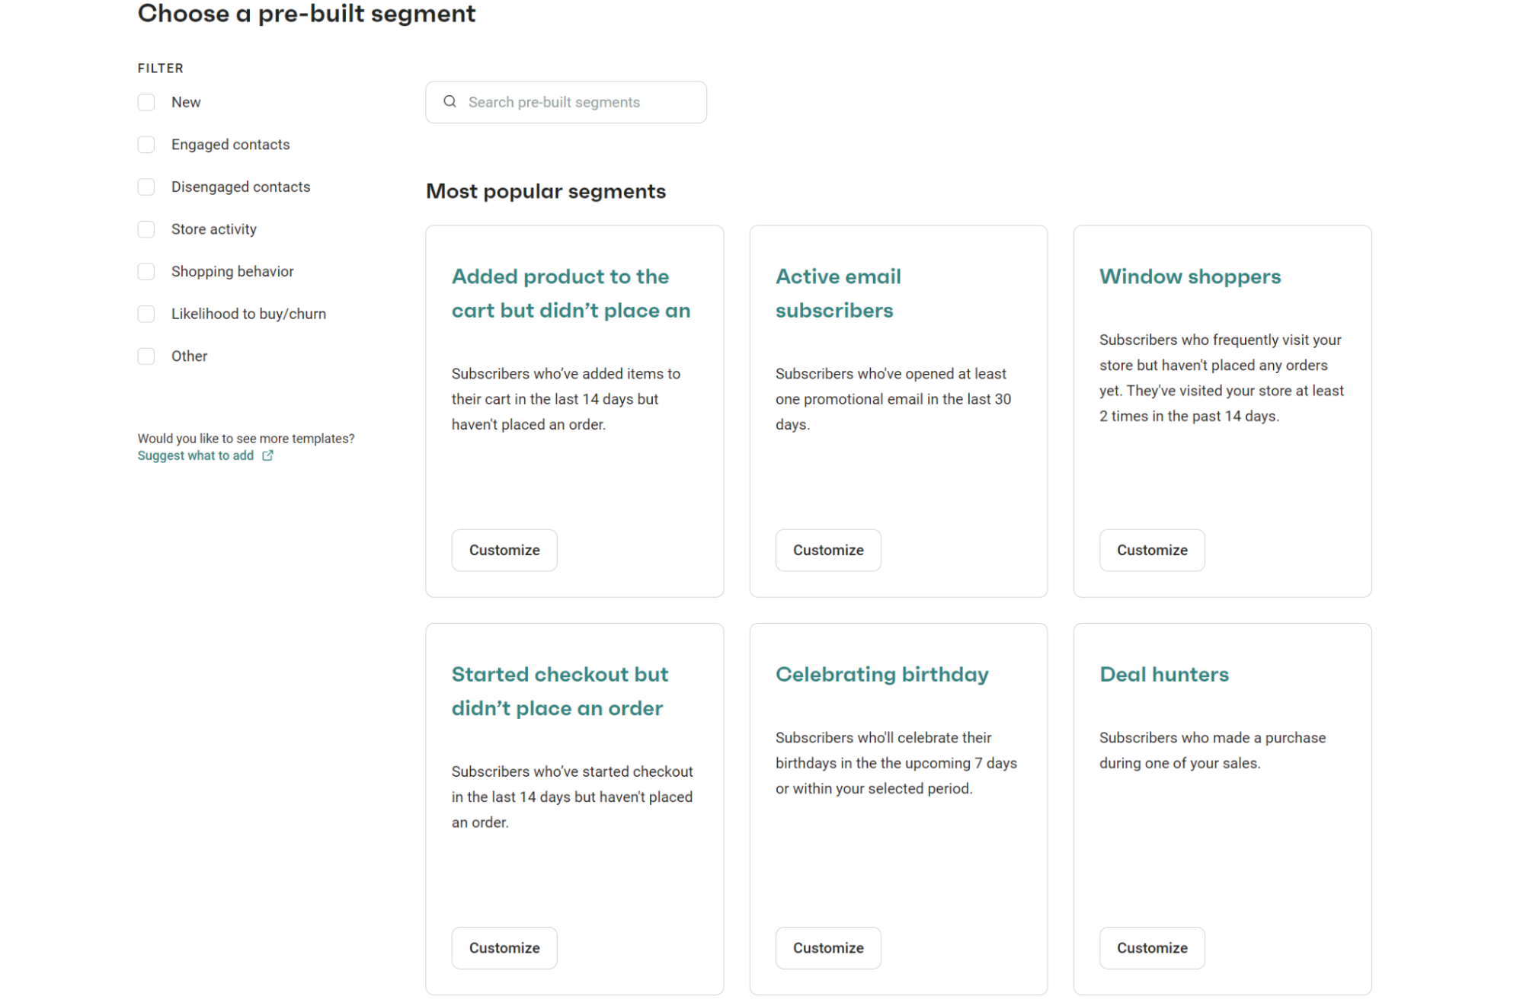The height and width of the screenshot is (1006, 1523).
Task: Enable the New filter checkbox
Action: pyautogui.click(x=146, y=101)
